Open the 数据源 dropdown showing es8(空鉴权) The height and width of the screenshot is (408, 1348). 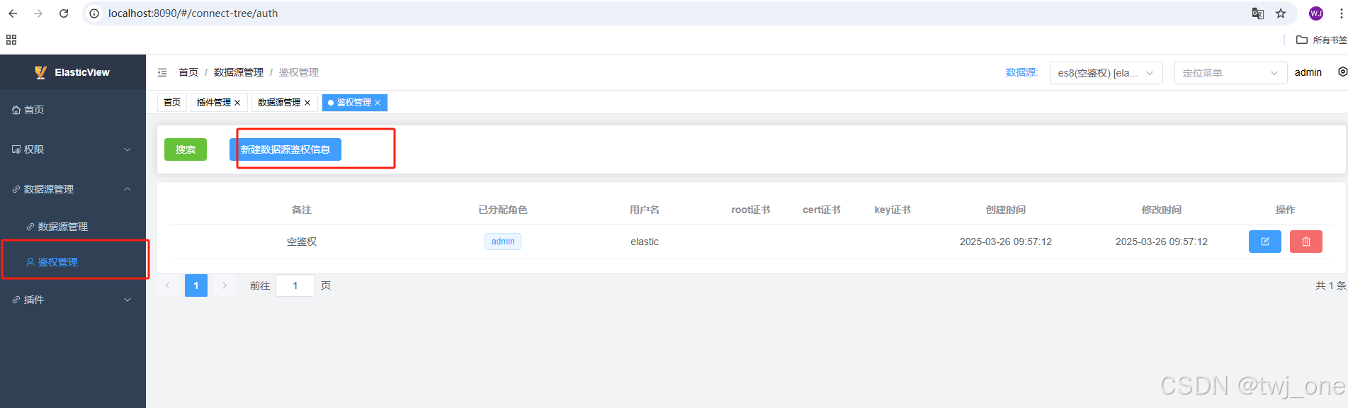click(1106, 73)
